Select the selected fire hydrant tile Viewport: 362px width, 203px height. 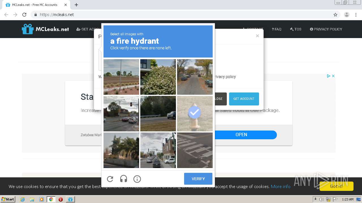click(x=195, y=114)
